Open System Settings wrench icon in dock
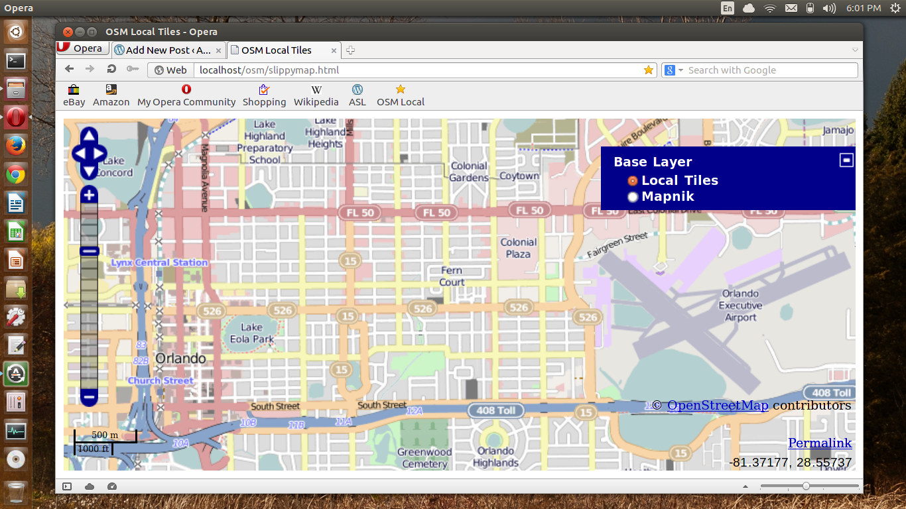906x509 pixels. pos(16,317)
